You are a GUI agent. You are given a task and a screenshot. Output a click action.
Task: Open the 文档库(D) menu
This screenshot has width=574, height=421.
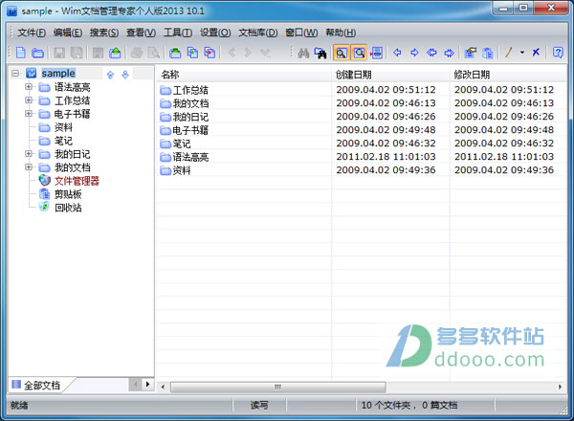pyautogui.click(x=258, y=33)
